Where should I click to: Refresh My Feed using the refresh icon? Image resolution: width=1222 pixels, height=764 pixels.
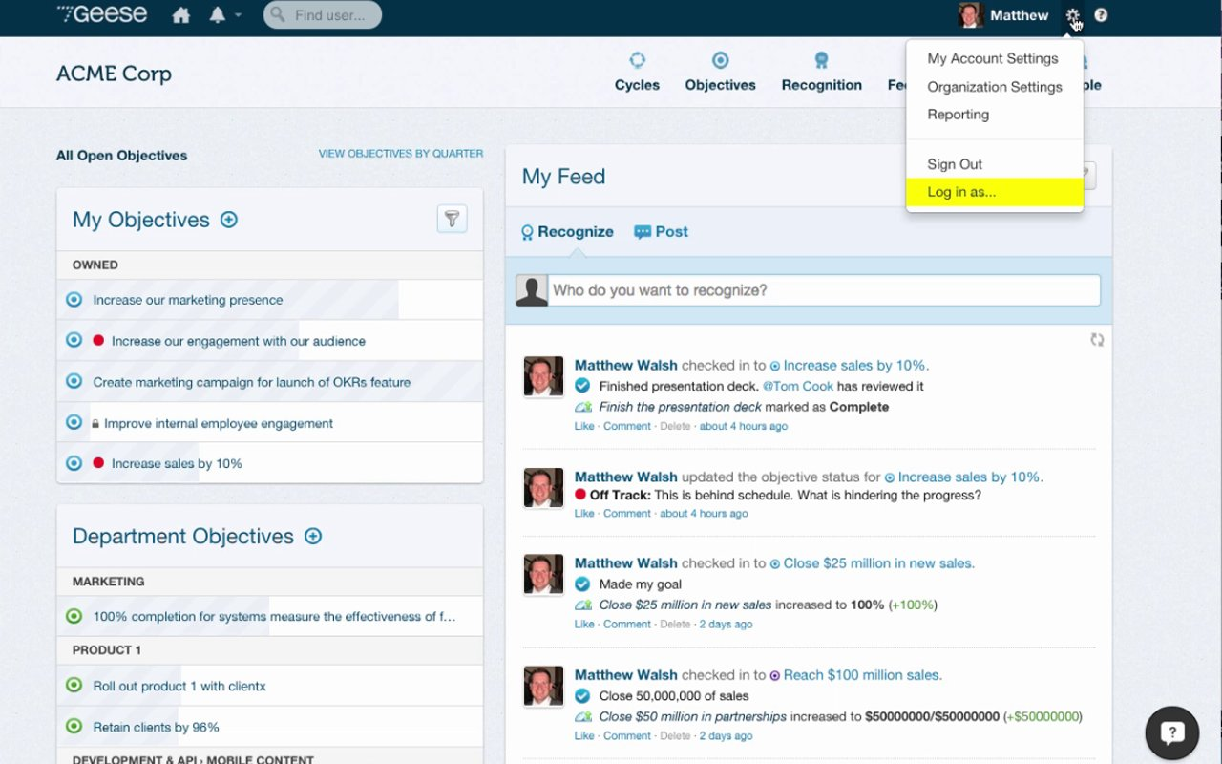coord(1096,339)
